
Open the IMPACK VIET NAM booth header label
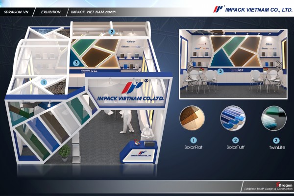click(x=93, y=12)
